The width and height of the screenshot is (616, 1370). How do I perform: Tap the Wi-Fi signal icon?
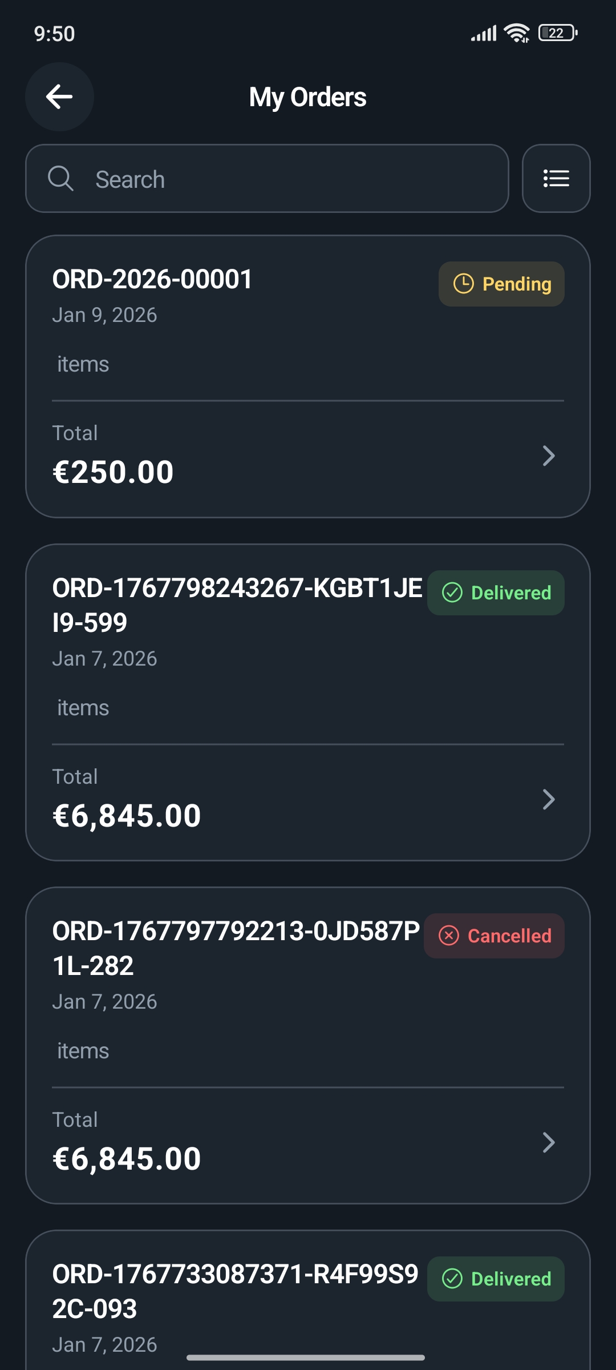pyautogui.click(x=517, y=33)
